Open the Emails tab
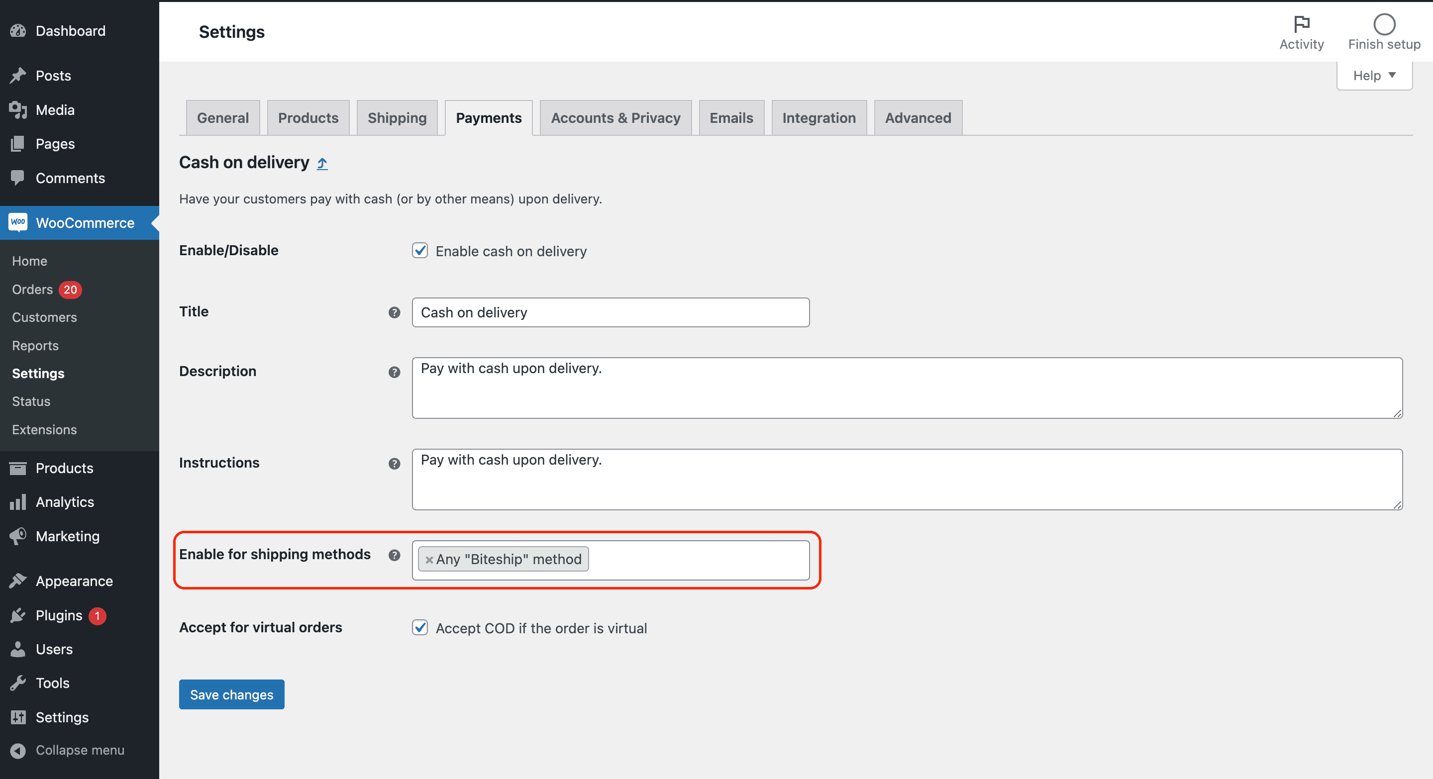The width and height of the screenshot is (1433, 779). pyautogui.click(x=731, y=118)
